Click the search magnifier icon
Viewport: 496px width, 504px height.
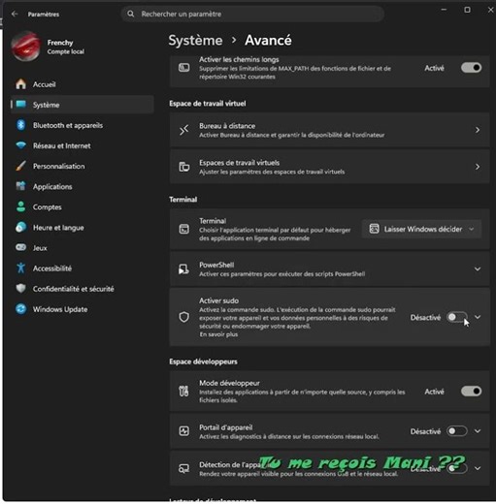click(x=130, y=14)
